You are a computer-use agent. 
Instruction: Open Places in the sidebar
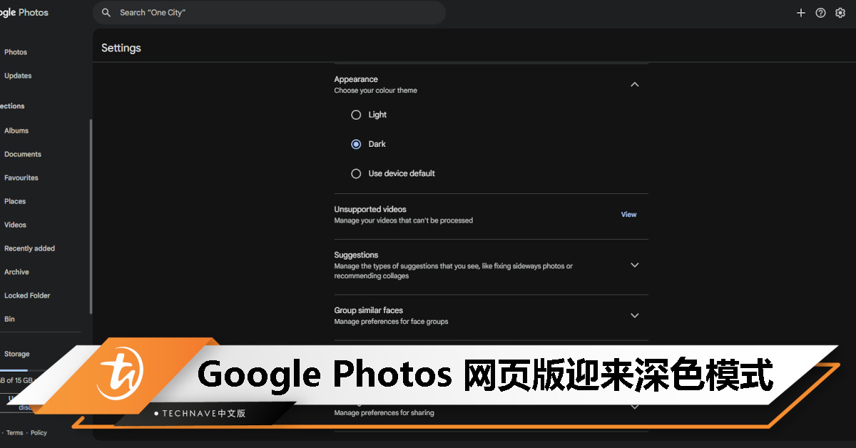coord(15,201)
